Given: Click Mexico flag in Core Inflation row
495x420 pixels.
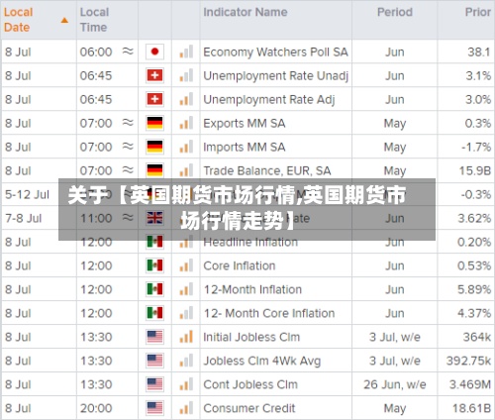Looking at the screenshot, I should point(154,265).
